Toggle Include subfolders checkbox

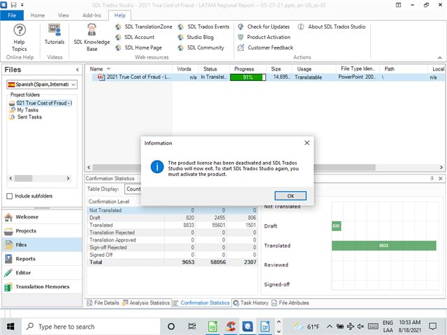[x=9, y=196]
